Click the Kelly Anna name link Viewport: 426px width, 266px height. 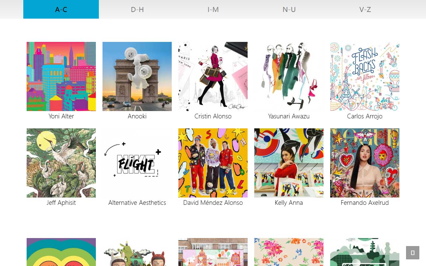tap(289, 202)
